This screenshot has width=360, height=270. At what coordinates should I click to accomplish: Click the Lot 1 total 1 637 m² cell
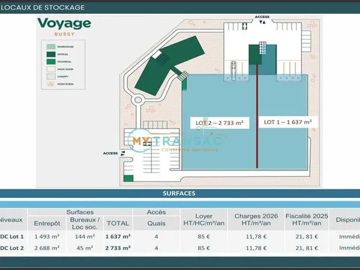pyautogui.click(x=118, y=236)
